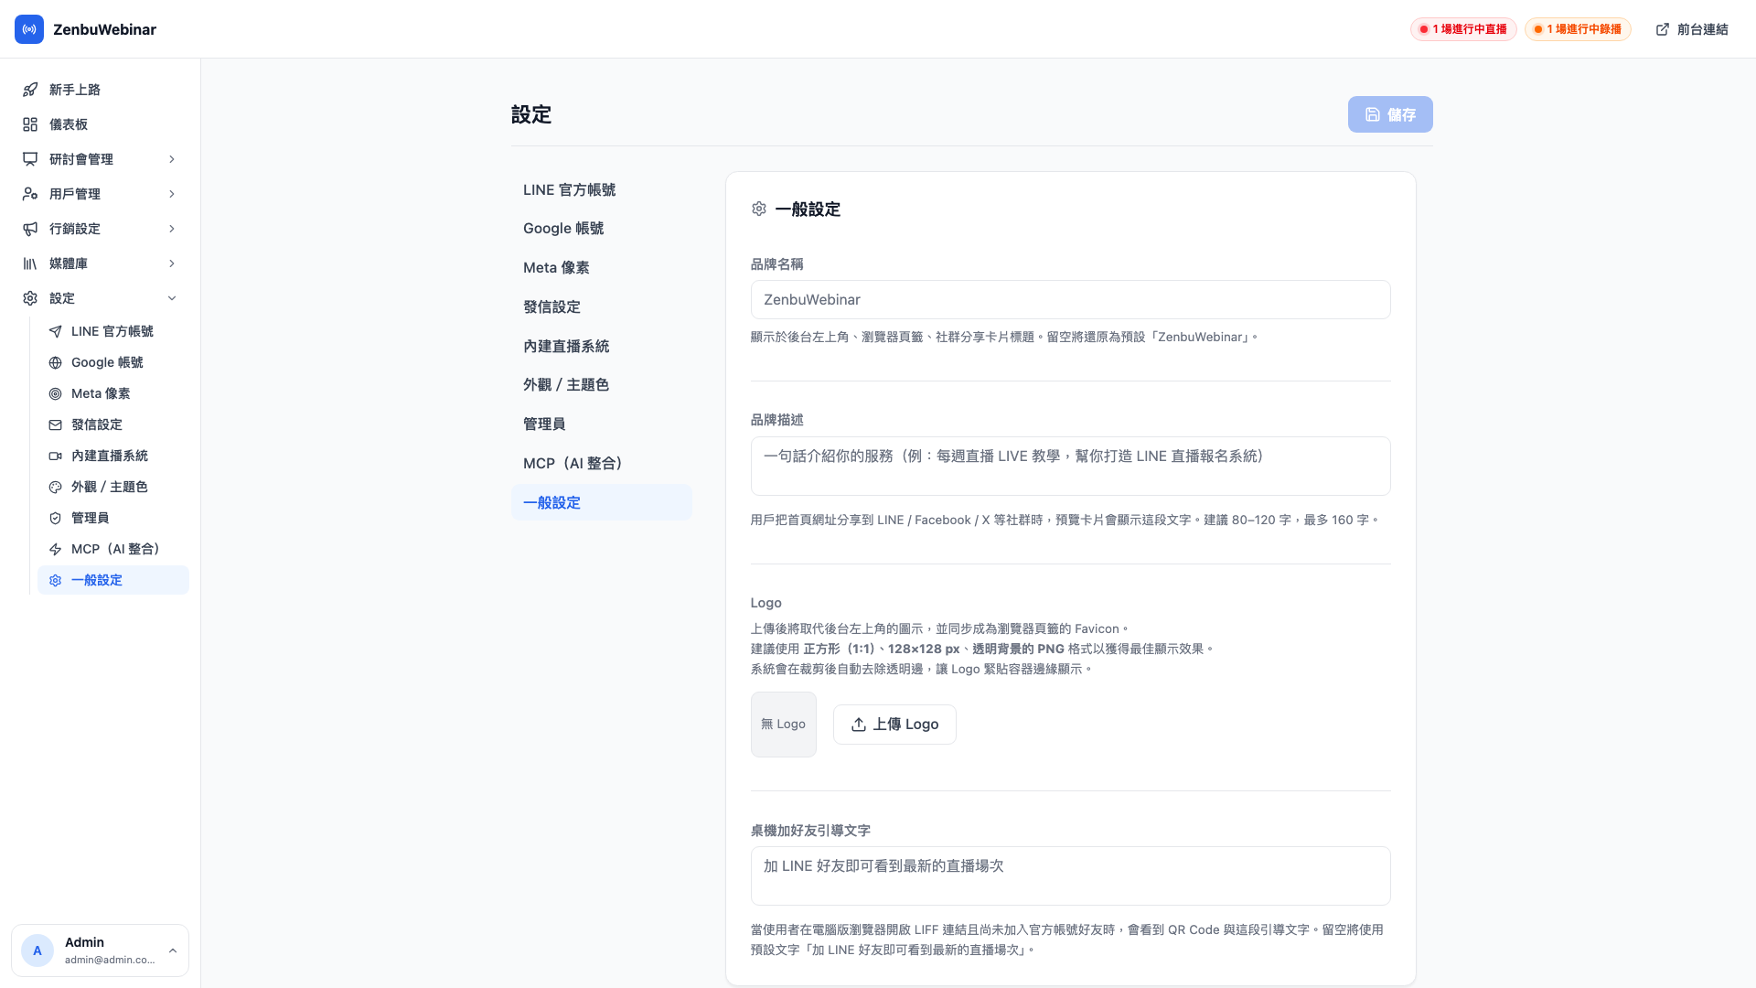Viewport: 1756px width, 988px height.
Task: Click the ZenbuWebinar brand name text
Action: pyautogui.click(x=104, y=29)
